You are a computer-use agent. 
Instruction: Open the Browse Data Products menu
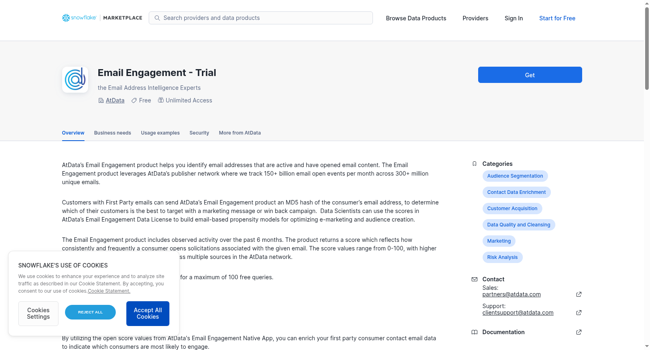tap(416, 18)
